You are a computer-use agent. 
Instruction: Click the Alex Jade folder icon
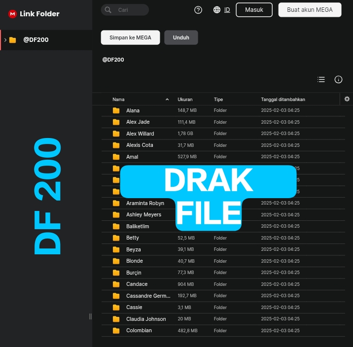point(116,122)
